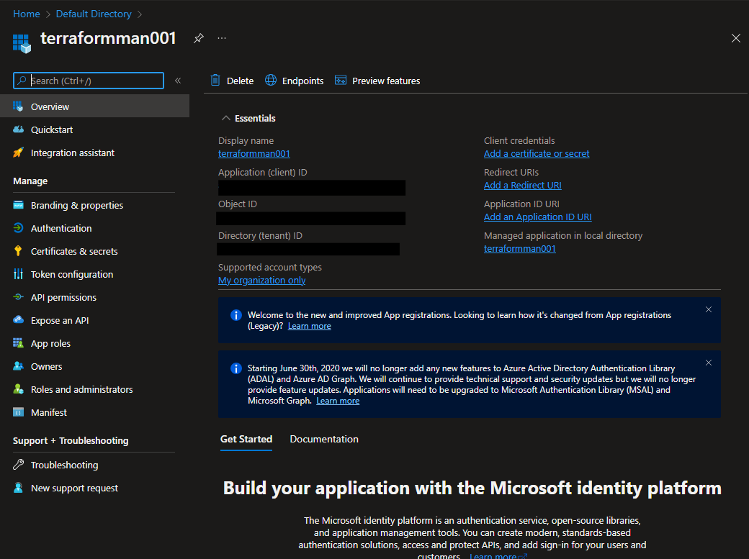The width and height of the screenshot is (749, 559).
Task: Click ADAL banner info icon
Action: 236,368
